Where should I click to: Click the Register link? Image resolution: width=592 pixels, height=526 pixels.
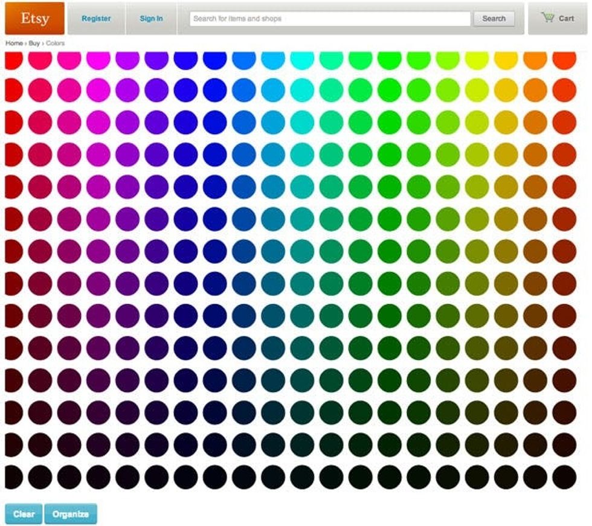pos(96,19)
